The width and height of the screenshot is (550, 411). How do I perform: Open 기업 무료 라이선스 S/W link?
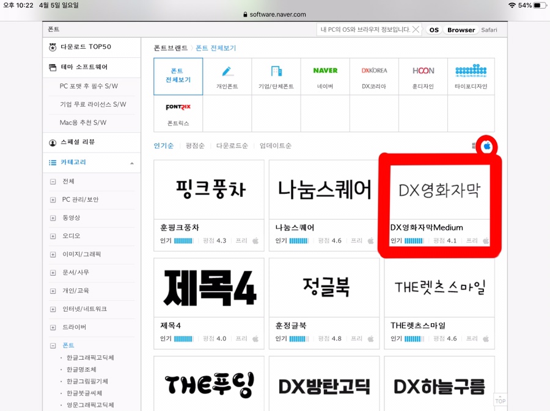pos(93,104)
